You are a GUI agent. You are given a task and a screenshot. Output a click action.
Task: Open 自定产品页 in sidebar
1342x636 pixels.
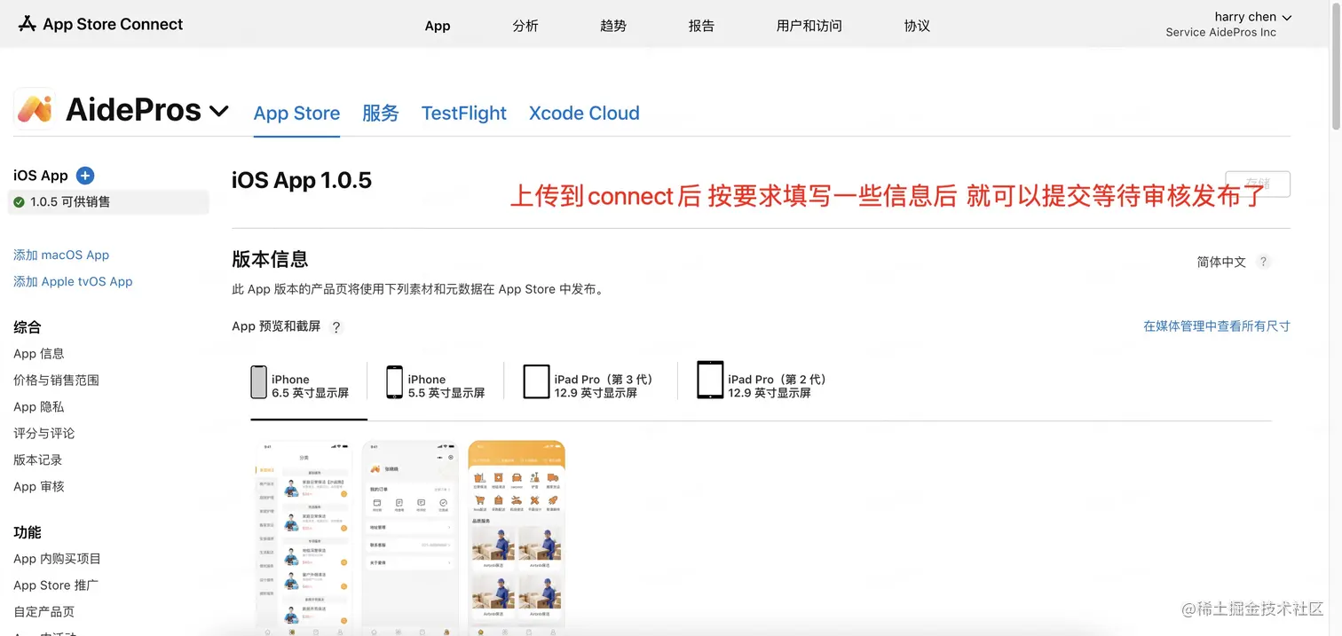[x=43, y=612]
